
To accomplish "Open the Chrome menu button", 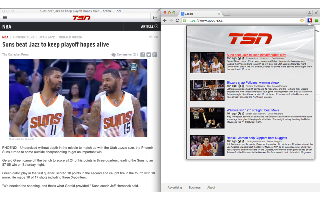I will pyautogui.click(x=316, y=20).
